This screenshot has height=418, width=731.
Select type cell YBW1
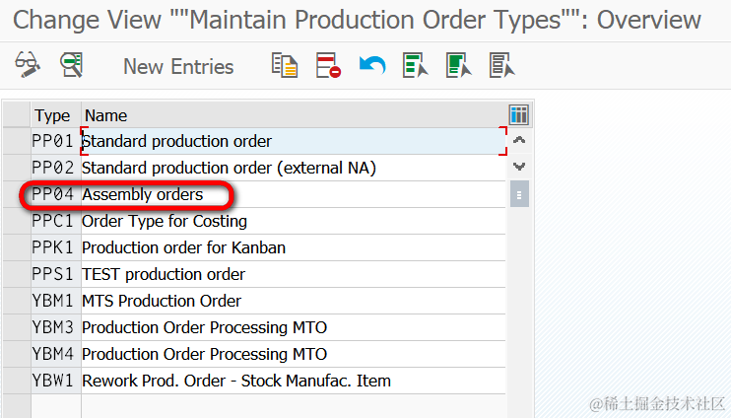[x=56, y=381]
